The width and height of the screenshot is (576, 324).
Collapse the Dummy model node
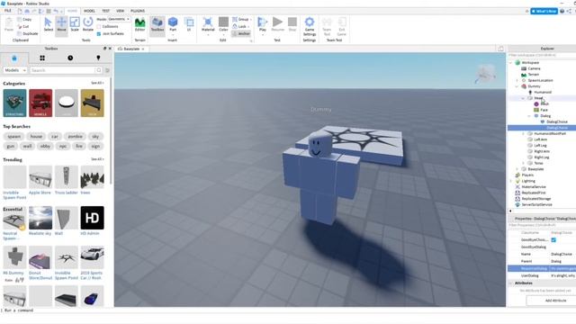click(517, 86)
